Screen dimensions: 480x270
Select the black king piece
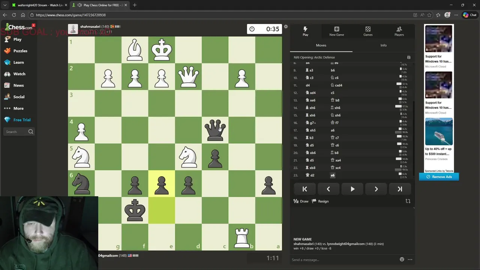click(x=135, y=211)
